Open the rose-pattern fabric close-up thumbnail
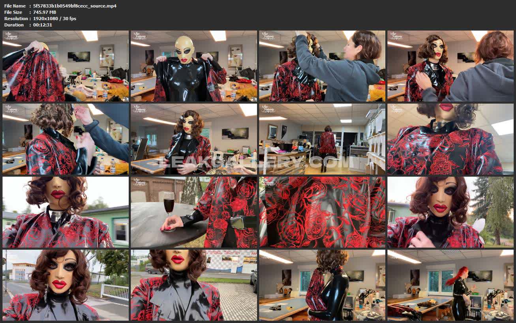Image resolution: width=516 pixels, height=323 pixels. pyautogui.click(x=322, y=212)
